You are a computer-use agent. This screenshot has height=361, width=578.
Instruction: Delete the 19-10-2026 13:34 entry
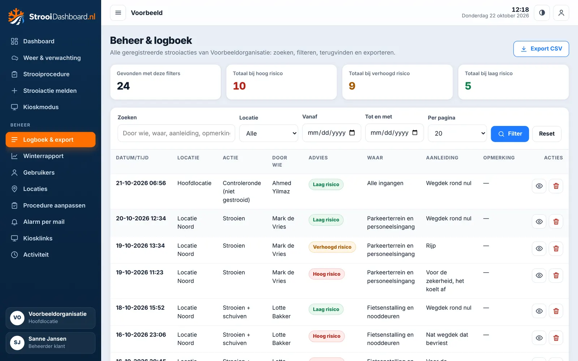(x=556, y=248)
